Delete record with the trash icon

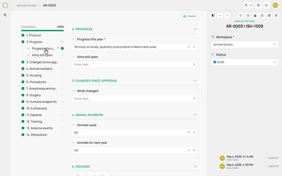(x=276, y=15)
